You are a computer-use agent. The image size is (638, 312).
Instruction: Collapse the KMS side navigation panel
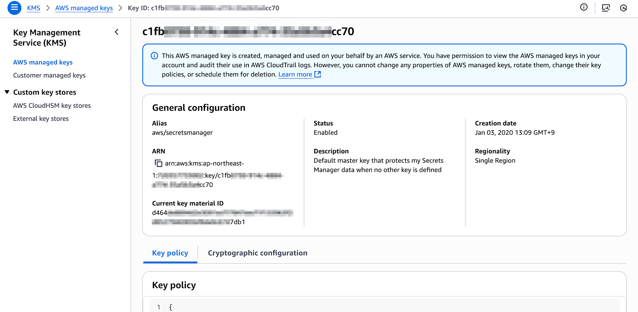117,32
